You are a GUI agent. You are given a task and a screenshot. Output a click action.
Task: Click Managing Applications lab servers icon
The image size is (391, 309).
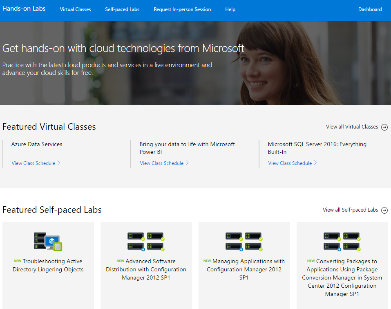[x=244, y=241]
